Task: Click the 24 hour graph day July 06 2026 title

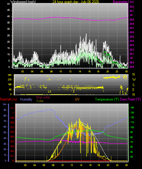Action: (76, 2)
